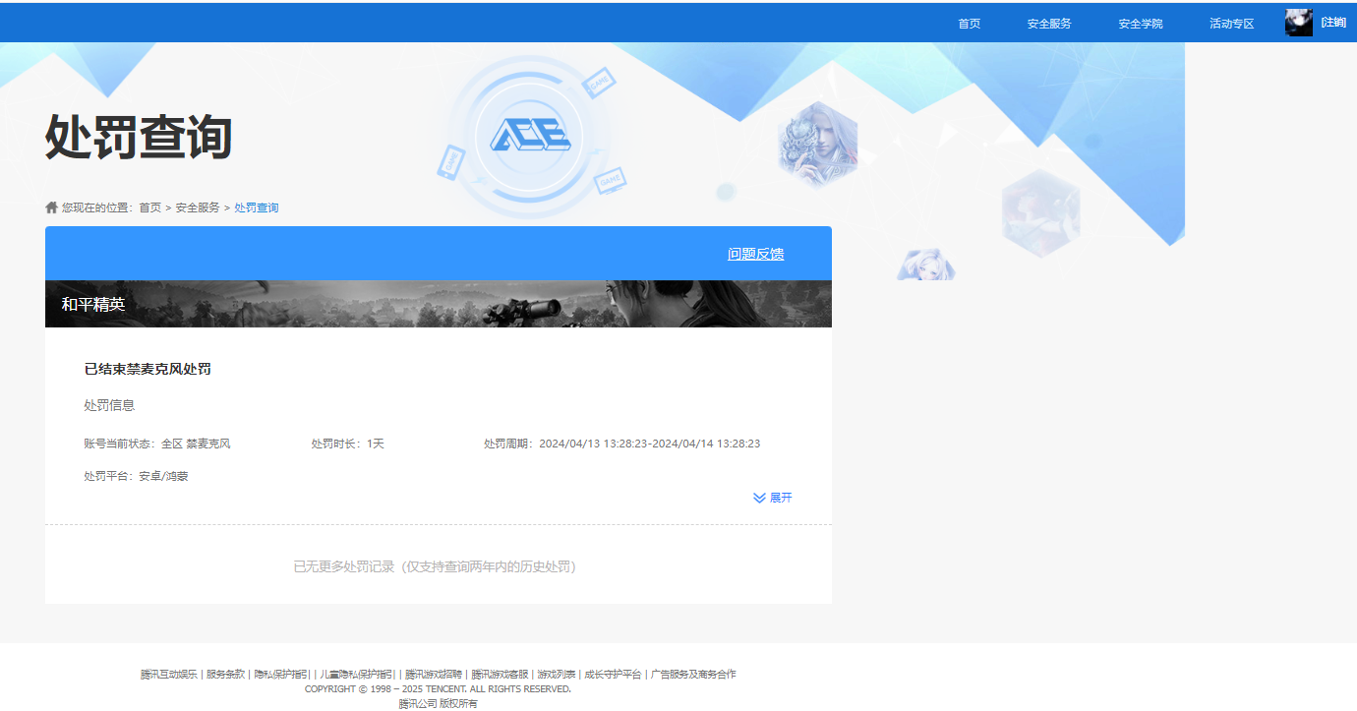Select 活动专区 in the top navigation
Image resolution: width=1357 pixels, height=711 pixels.
point(1232,24)
